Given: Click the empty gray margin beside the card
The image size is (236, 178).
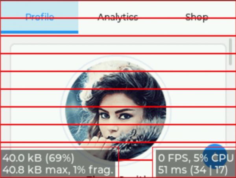Looking at the screenshot, I should pyautogui.click(x=6, y=105).
